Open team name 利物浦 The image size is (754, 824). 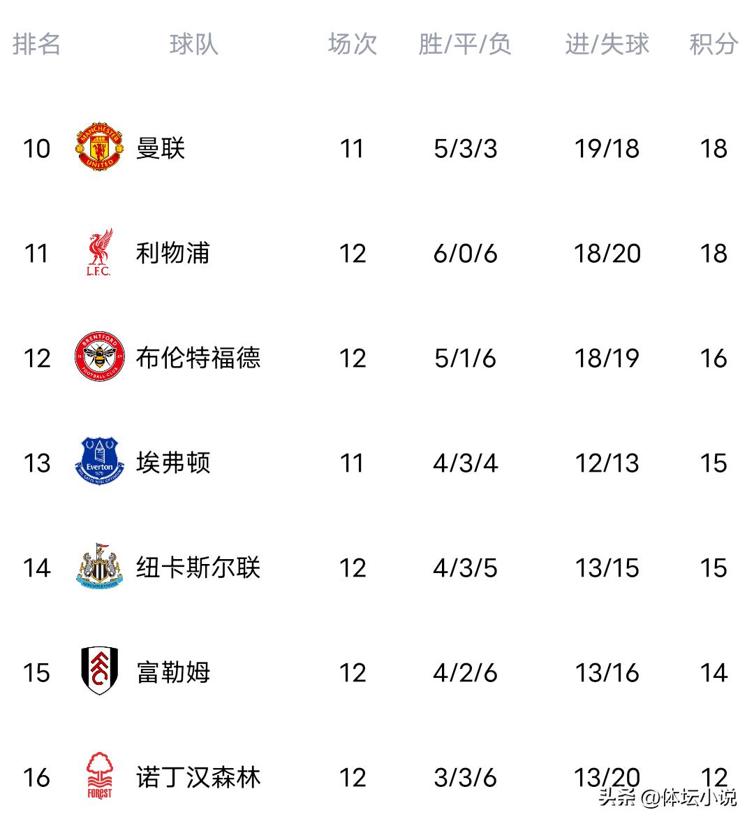point(172,253)
